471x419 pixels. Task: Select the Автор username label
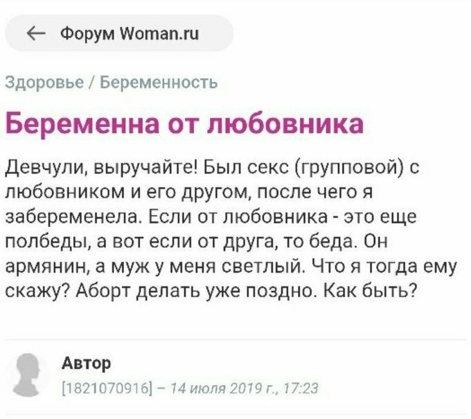87,363
